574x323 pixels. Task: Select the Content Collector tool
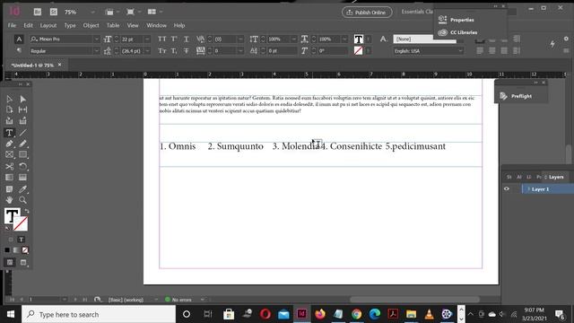pos(9,120)
